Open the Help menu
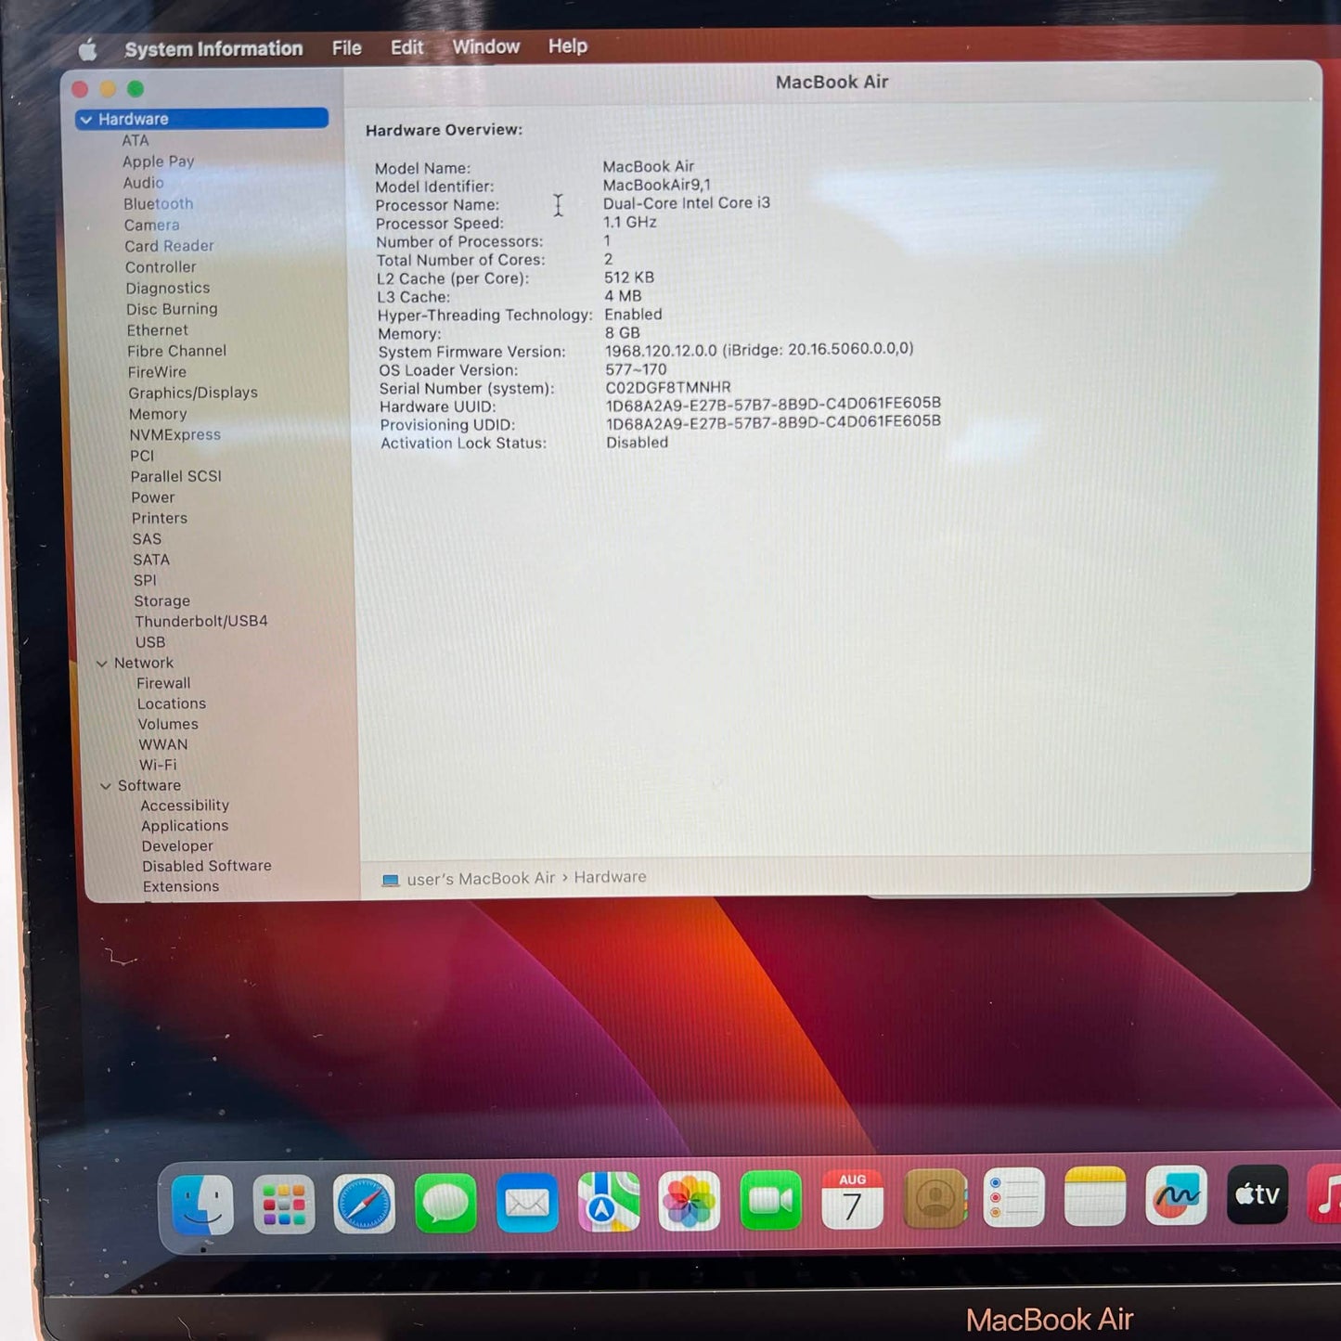This screenshot has height=1341, width=1341. click(x=567, y=45)
